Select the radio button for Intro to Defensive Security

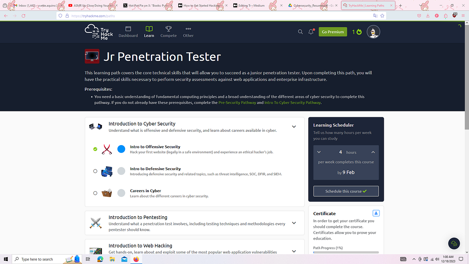tap(95, 171)
